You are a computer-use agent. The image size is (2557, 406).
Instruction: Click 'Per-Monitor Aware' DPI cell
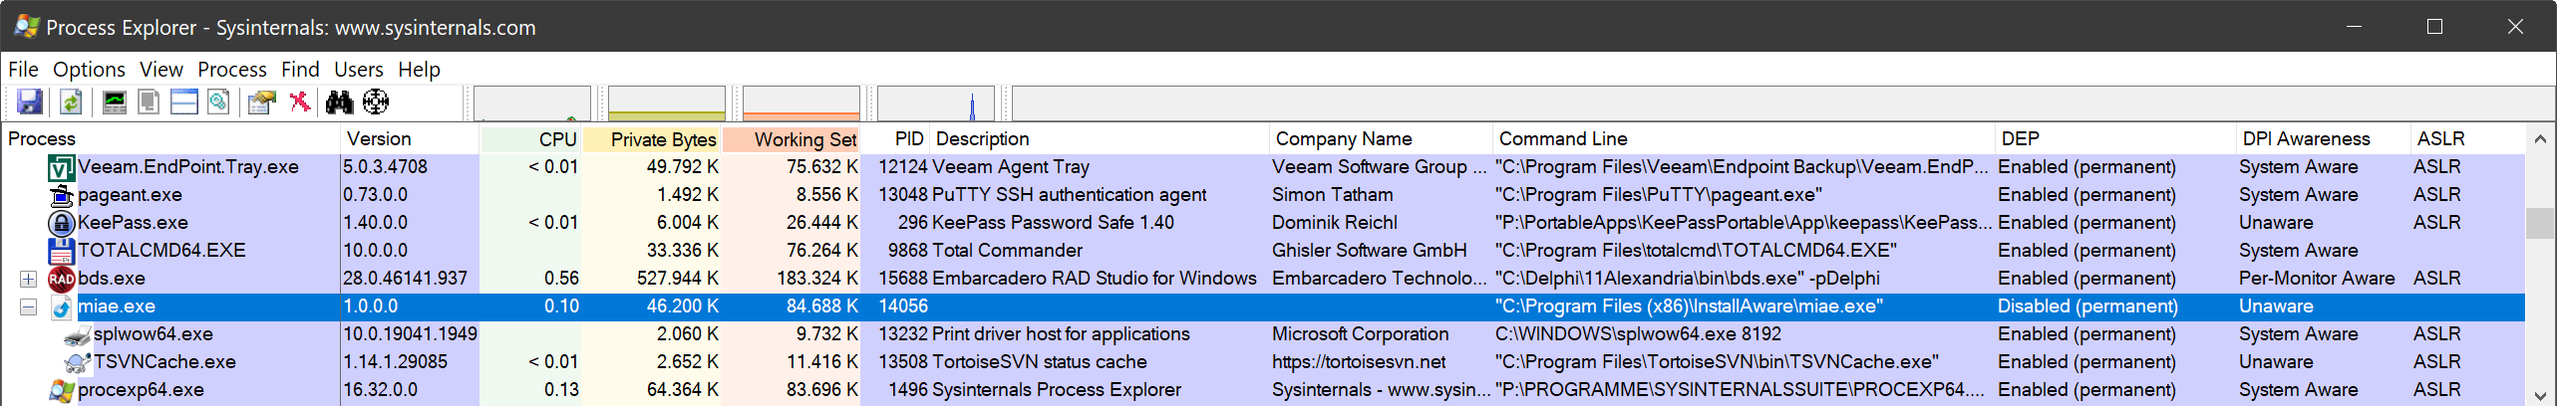point(2317,279)
